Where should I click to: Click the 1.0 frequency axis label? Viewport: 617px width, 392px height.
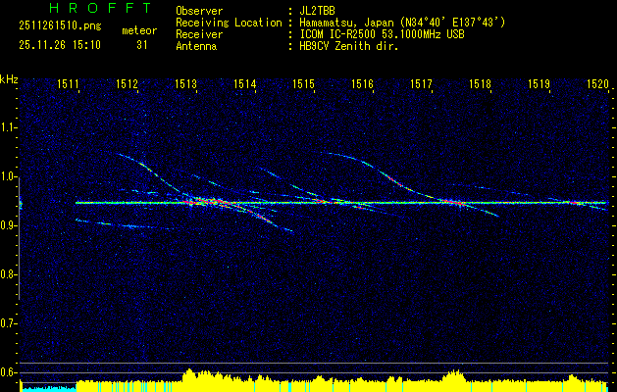(9, 176)
